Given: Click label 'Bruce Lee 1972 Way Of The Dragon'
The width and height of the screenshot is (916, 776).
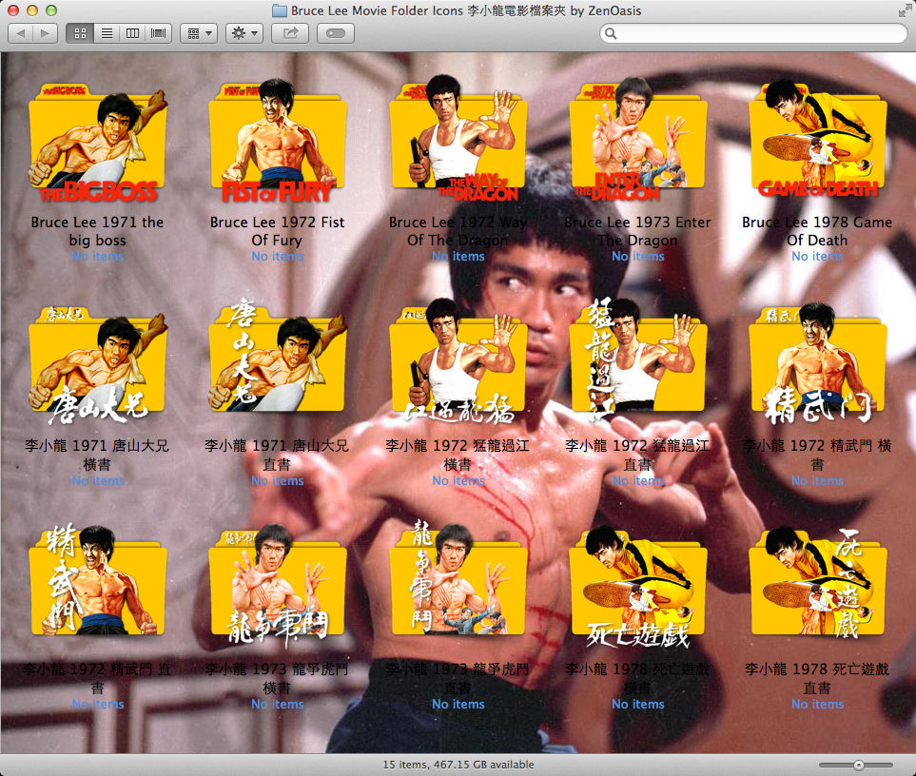Looking at the screenshot, I should (458, 231).
